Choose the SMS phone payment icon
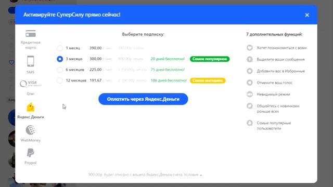Screen dimensions: 333x187 click(30, 61)
